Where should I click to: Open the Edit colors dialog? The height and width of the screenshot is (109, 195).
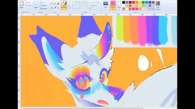[158, 5]
